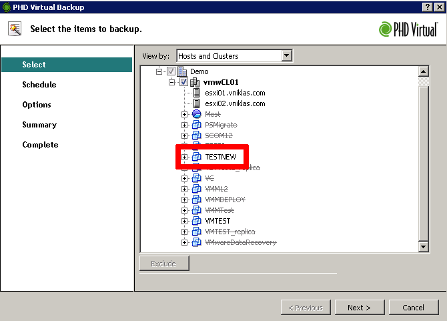The width and height of the screenshot is (447, 321).
Task: Toggle the Demo datacenter checkbox
Action: click(171, 71)
